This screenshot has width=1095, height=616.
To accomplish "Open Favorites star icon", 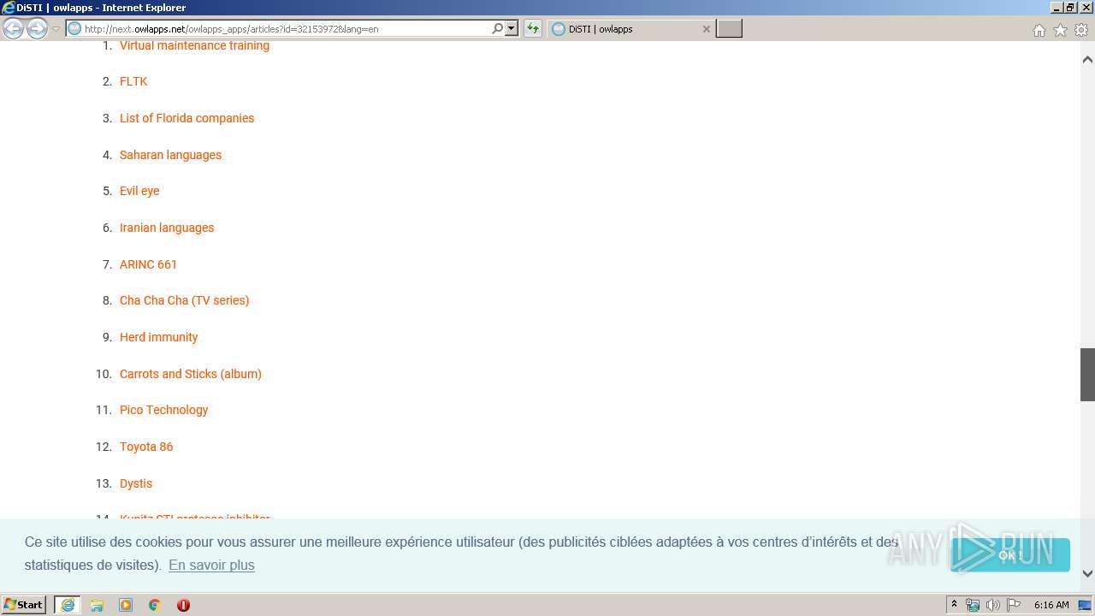I will [x=1060, y=30].
